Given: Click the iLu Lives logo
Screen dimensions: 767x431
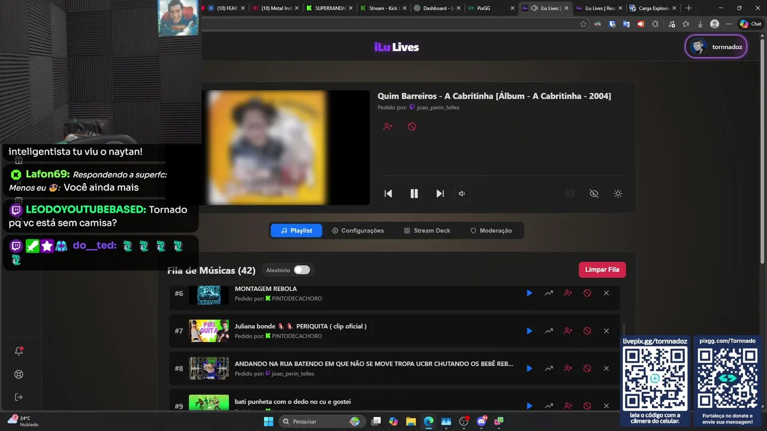Looking at the screenshot, I should [397, 47].
